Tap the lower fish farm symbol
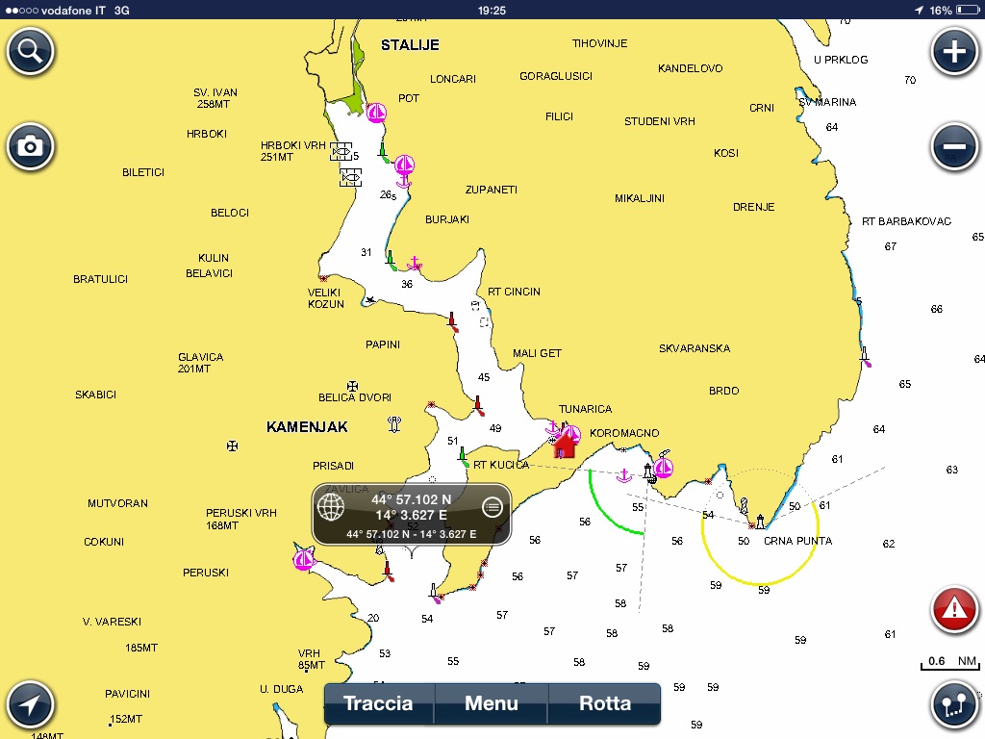The height and width of the screenshot is (739, 985). coord(350,177)
